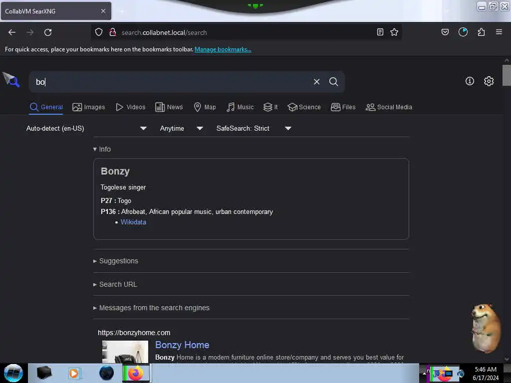Go back with the browser back arrow
Image resolution: width=511 pixels, height=383 pixels.
(x=12, y=32)
